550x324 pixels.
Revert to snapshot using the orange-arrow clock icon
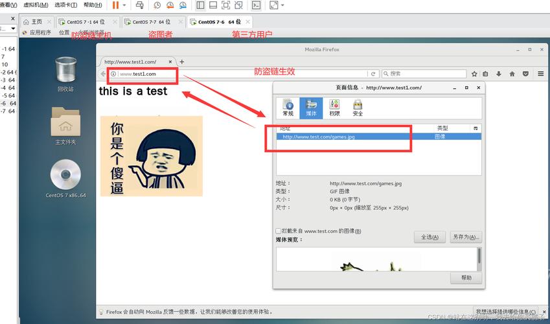point(170,5)
